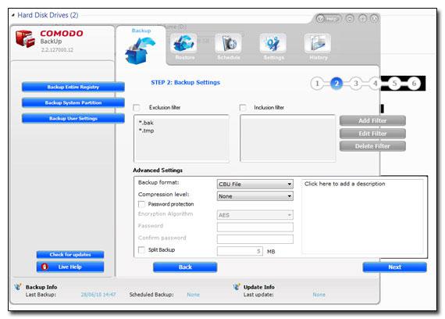Open Live Help

70,267
